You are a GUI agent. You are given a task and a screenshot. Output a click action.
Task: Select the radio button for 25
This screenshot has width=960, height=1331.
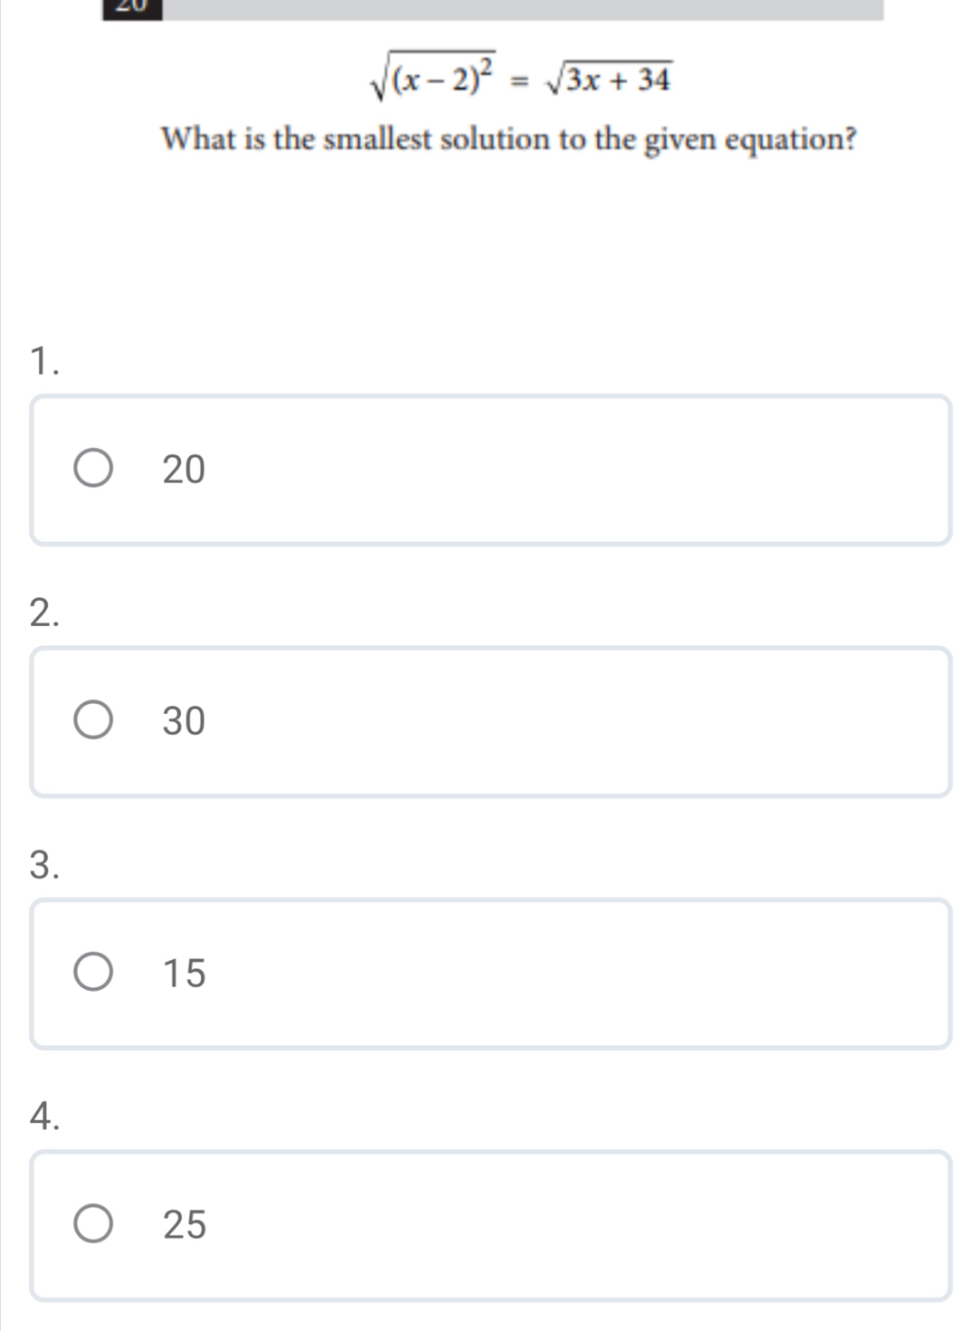click(x=93, y=1223)
